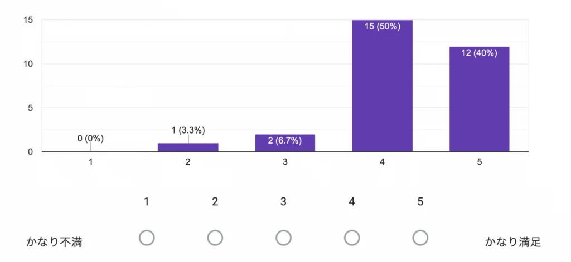Select radio button for rating 2

(x=215, y=238)
